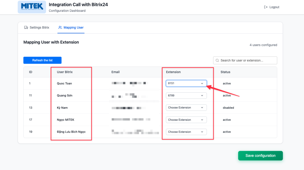Click the User Bitrix column header
Screen dimensions: 304x170
[65, 72]
